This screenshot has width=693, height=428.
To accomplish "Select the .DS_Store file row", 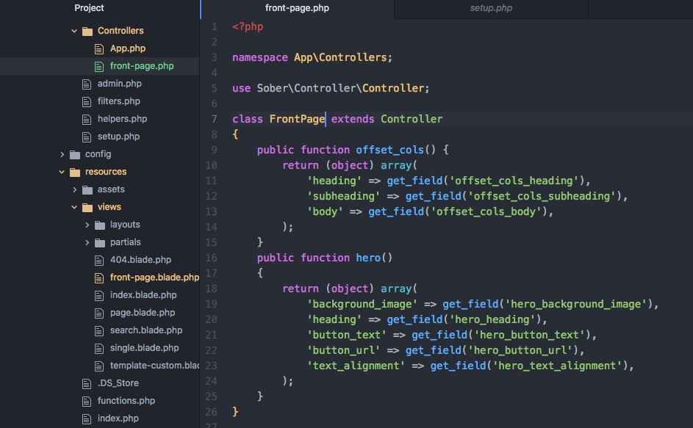I will (x=100, y=383).
